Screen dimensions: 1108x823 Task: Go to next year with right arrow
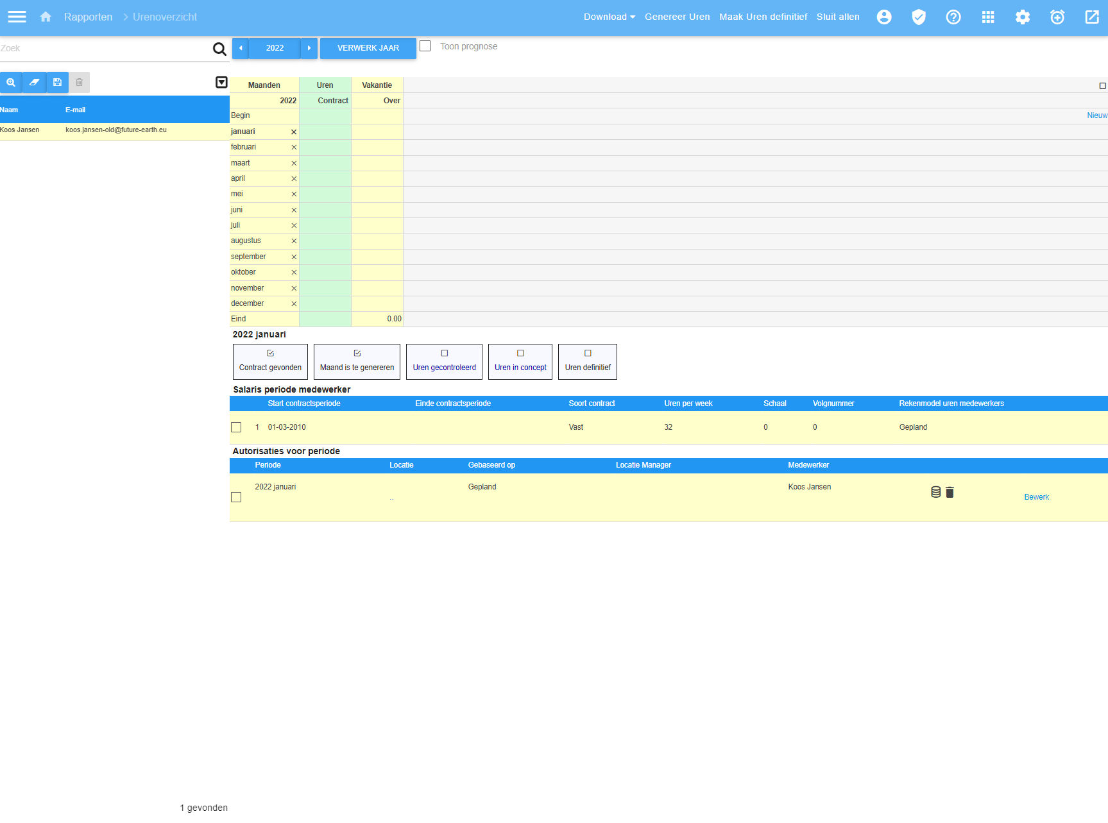[x=309, y=48]
